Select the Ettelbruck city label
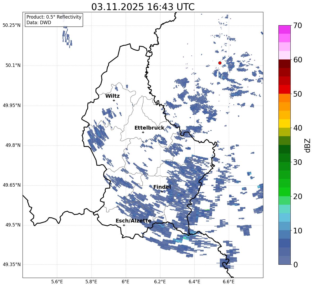Viewport: 314px width, 287px height. tap(149, 128)
